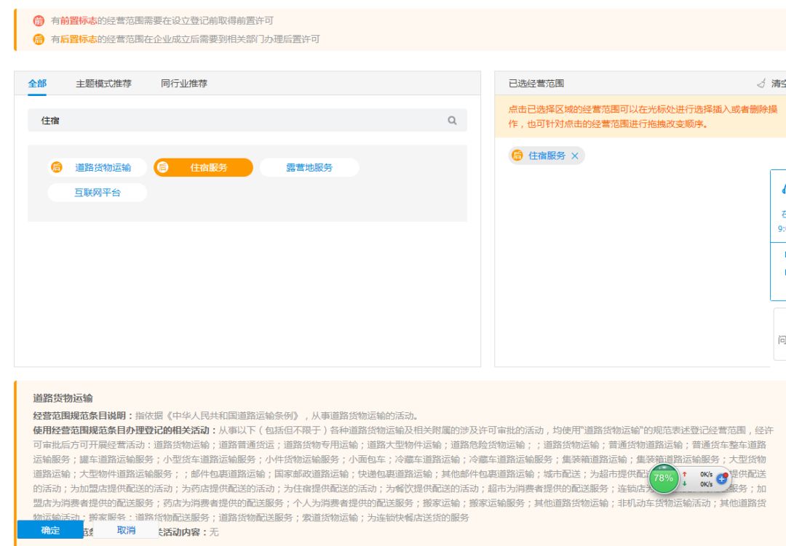
Task: Switch to the 全部 tab
Action: pyautogui.click(x=37, y=84)
